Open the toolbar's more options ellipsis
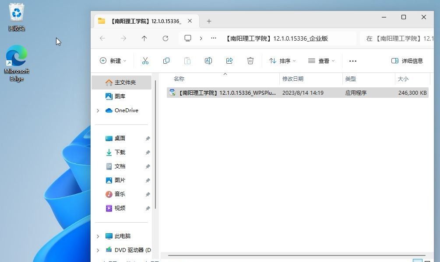The width and height of the screenshot is (440, 262). pyautogui.click(x=353, y=61)
